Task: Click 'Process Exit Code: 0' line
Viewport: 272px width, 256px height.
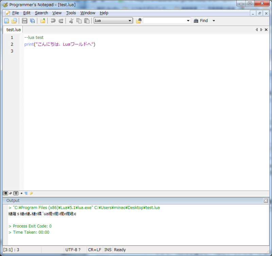Action: click(x=30, y=226)
